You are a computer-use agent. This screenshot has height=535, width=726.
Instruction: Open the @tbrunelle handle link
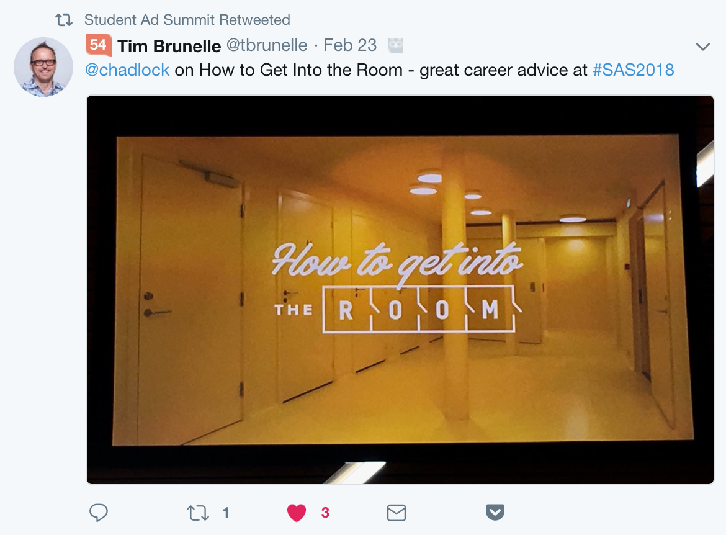[x=267, y=45]
